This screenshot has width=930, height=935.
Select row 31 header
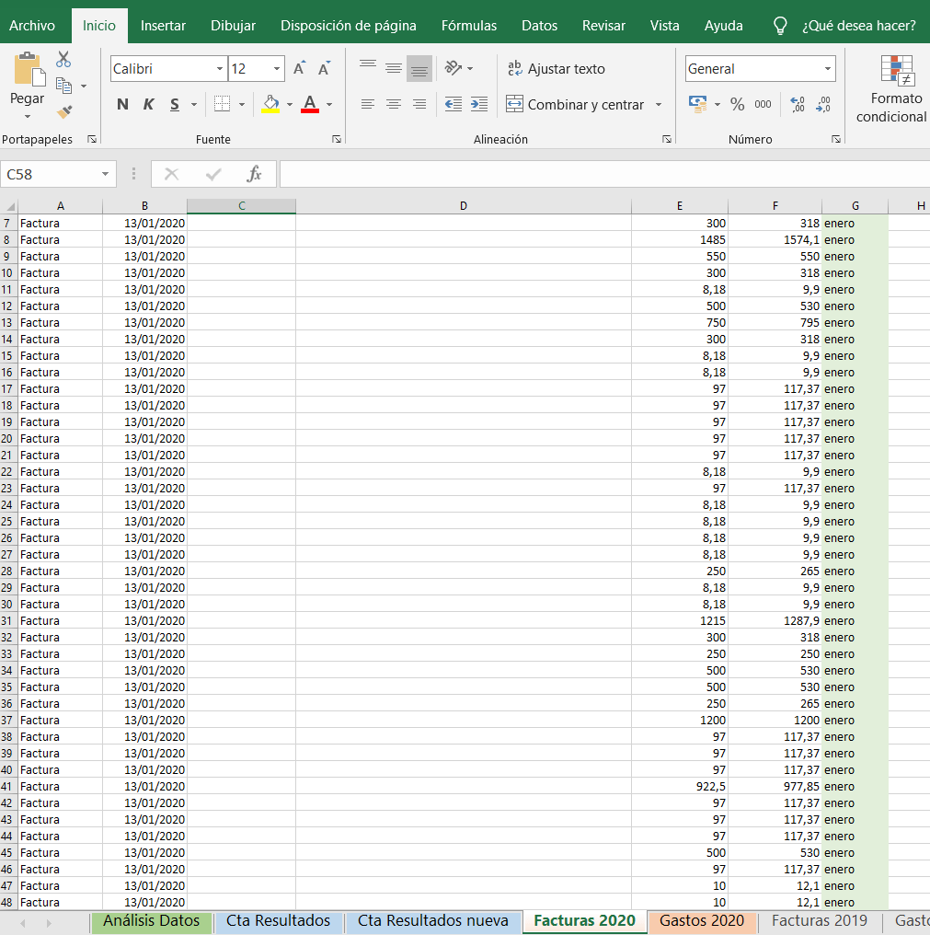tap(6, 621)
